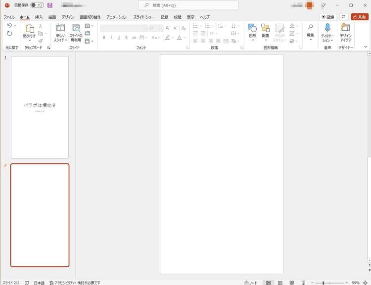371x285 pixels.
Task: Open the Reuse Slides tool
Action: [x=76, y=33]
